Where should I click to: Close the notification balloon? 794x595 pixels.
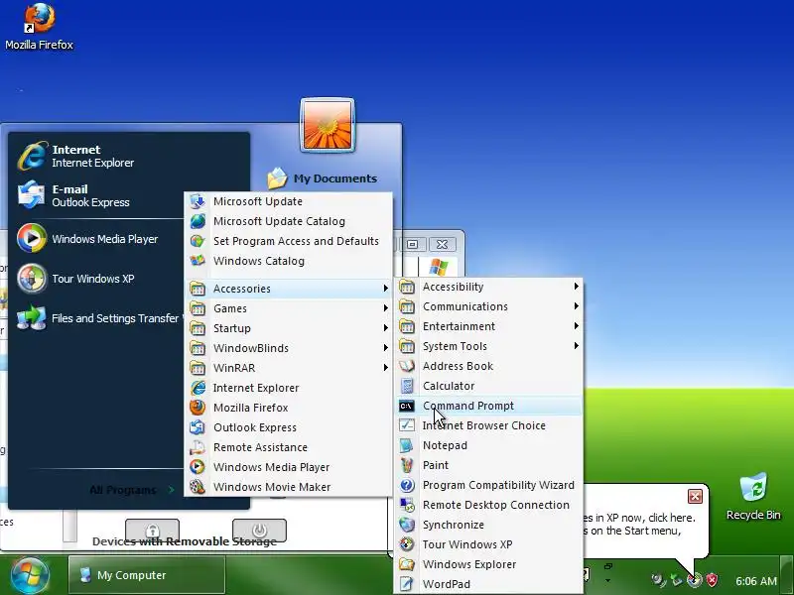696,497
